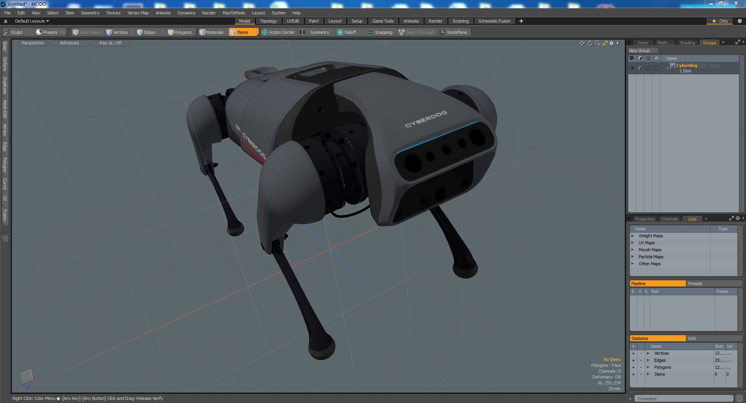This screenshot has height=403, width=746.
Task: Click the plus beside the Edges statistic
Action: click(x=633, y=360)
